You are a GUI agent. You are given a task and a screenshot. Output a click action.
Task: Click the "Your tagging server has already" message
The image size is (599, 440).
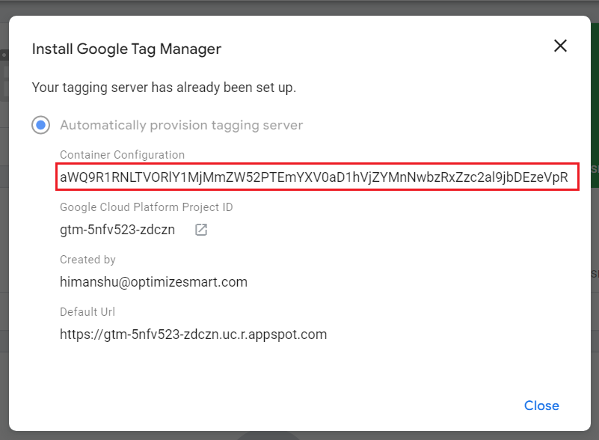(164, 88)
